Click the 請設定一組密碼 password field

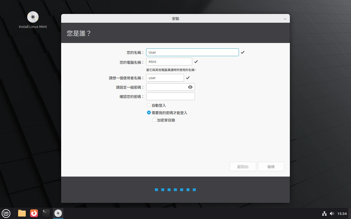(167, 87)
